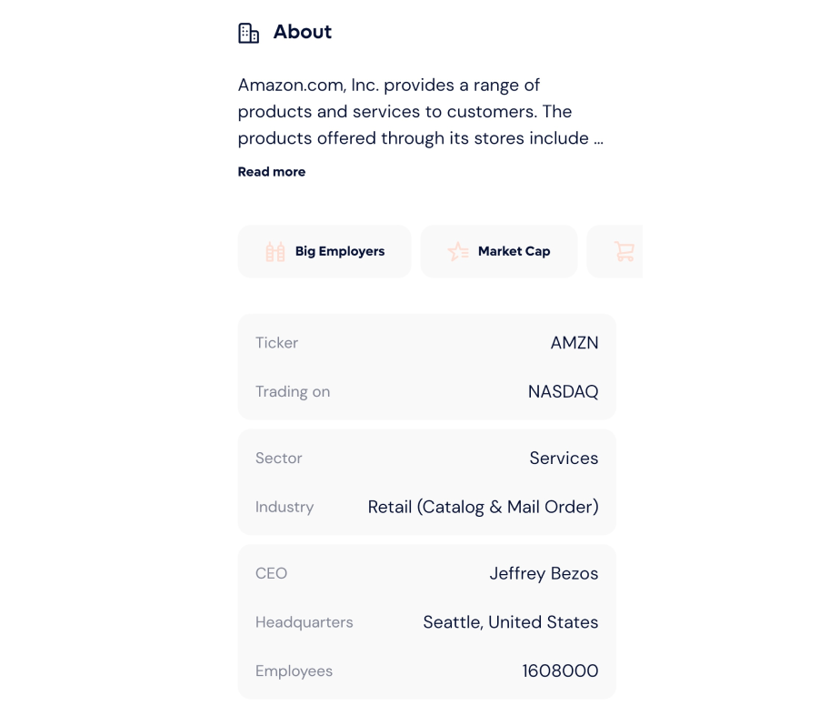Screen dimensions: 819x716
Task: Select the partially visible cart chip
Action: coord(614,251)
